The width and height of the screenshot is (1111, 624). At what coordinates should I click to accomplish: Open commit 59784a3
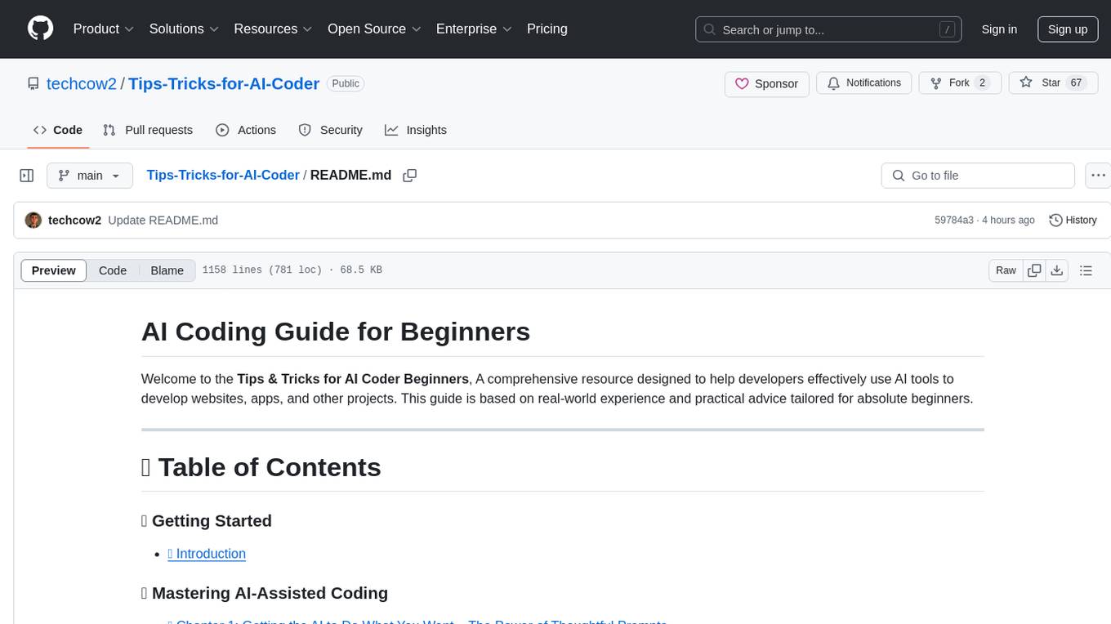click(954, 221)
